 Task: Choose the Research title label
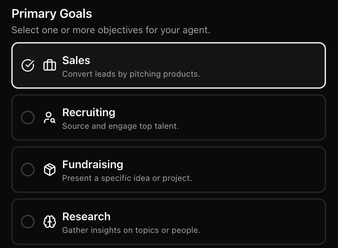pos(86,216)
